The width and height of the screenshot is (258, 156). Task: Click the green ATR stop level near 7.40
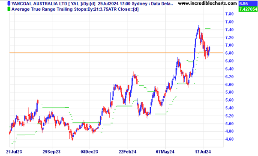pos(207,29)
